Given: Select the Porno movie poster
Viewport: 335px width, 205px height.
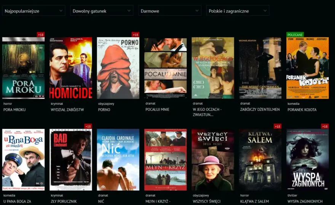Looking at the screenshot, I should tap(118, 68).
